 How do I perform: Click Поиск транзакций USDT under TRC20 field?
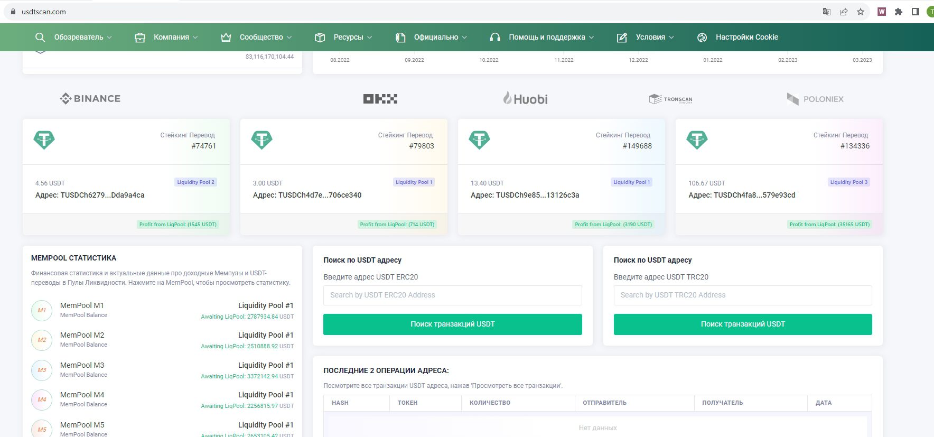[x=743, y=324]
